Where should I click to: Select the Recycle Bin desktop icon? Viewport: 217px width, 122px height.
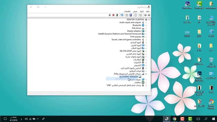[211, 62]
